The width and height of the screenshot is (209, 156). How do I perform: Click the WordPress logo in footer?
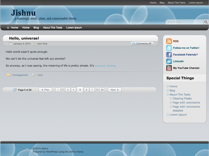click(27, 150)
